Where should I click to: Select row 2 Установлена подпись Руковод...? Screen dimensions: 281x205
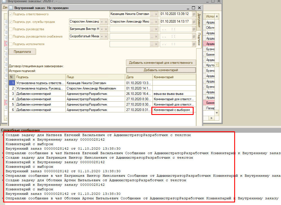pyautogui.click(x=40, y=88)
